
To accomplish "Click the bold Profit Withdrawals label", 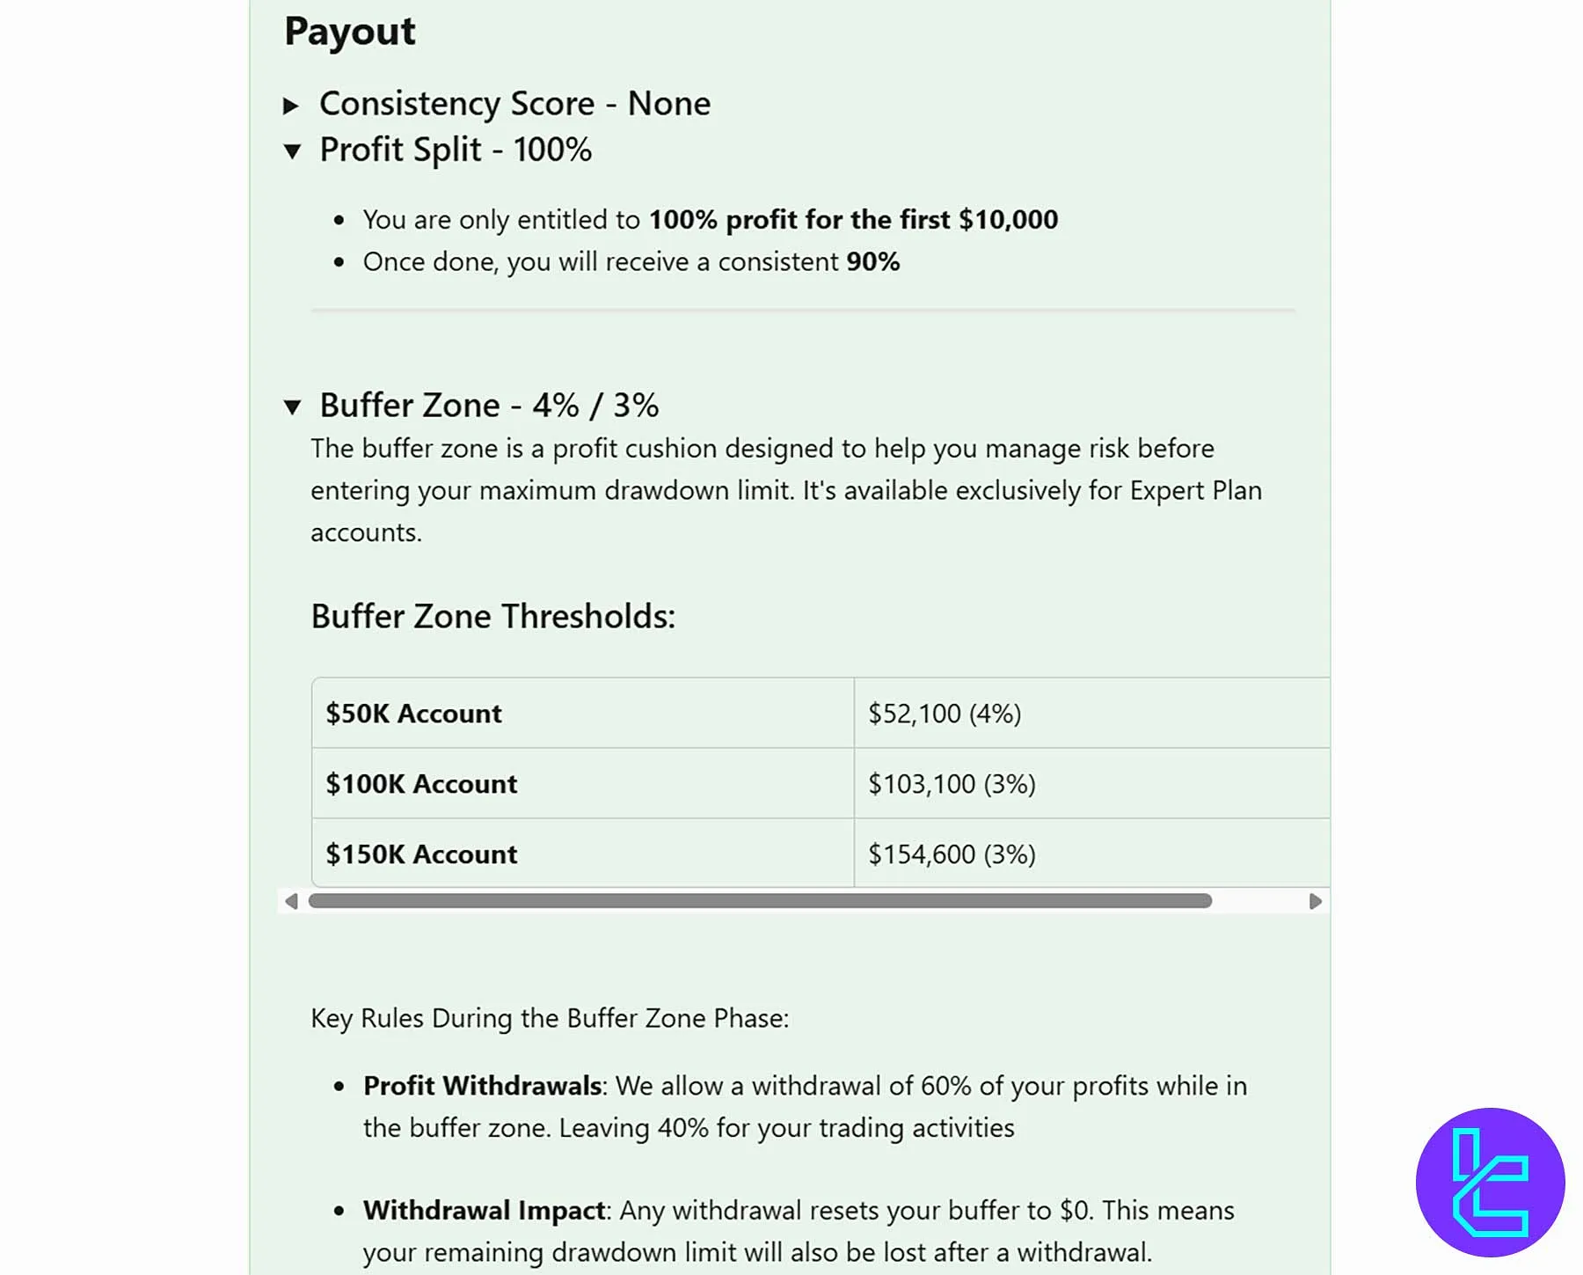I will point(482,1086).
